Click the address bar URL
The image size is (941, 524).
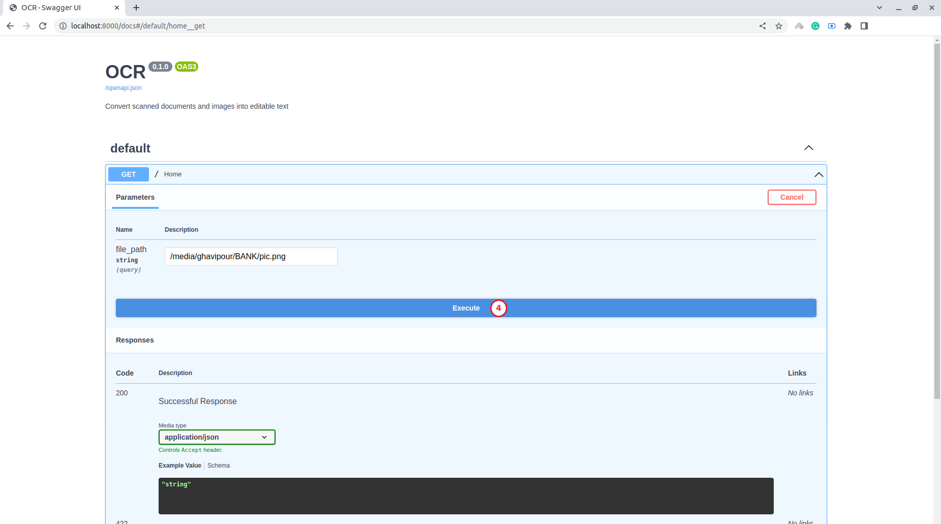(138, 26)
